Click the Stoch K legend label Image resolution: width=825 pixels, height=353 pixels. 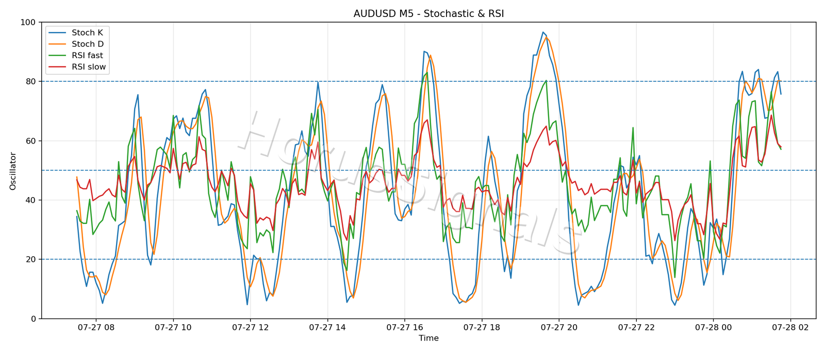(87, 32)
